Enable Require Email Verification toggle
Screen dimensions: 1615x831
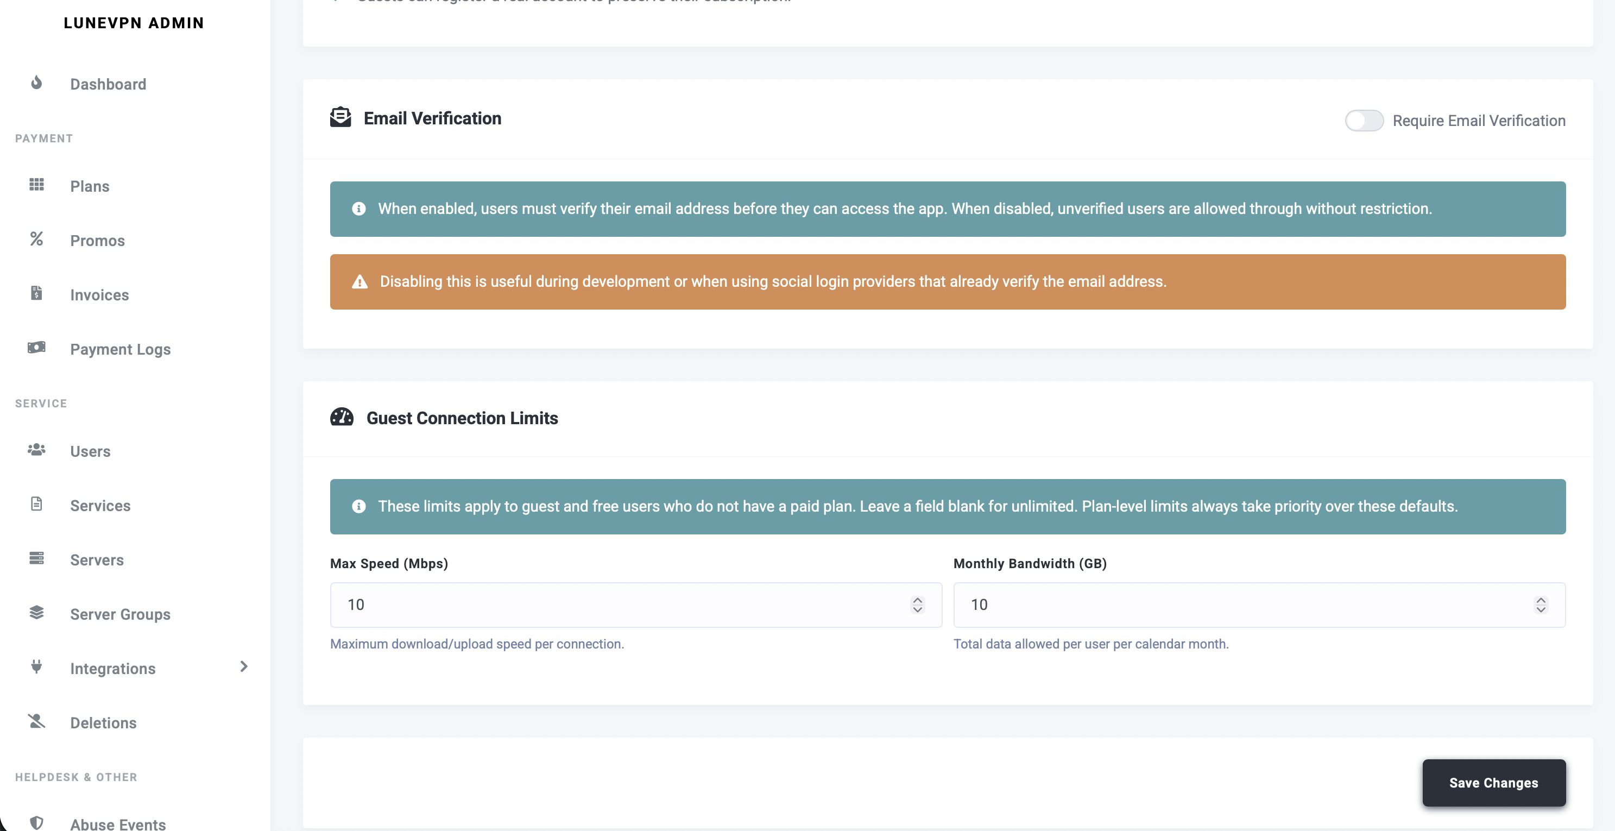point(1364,121)
